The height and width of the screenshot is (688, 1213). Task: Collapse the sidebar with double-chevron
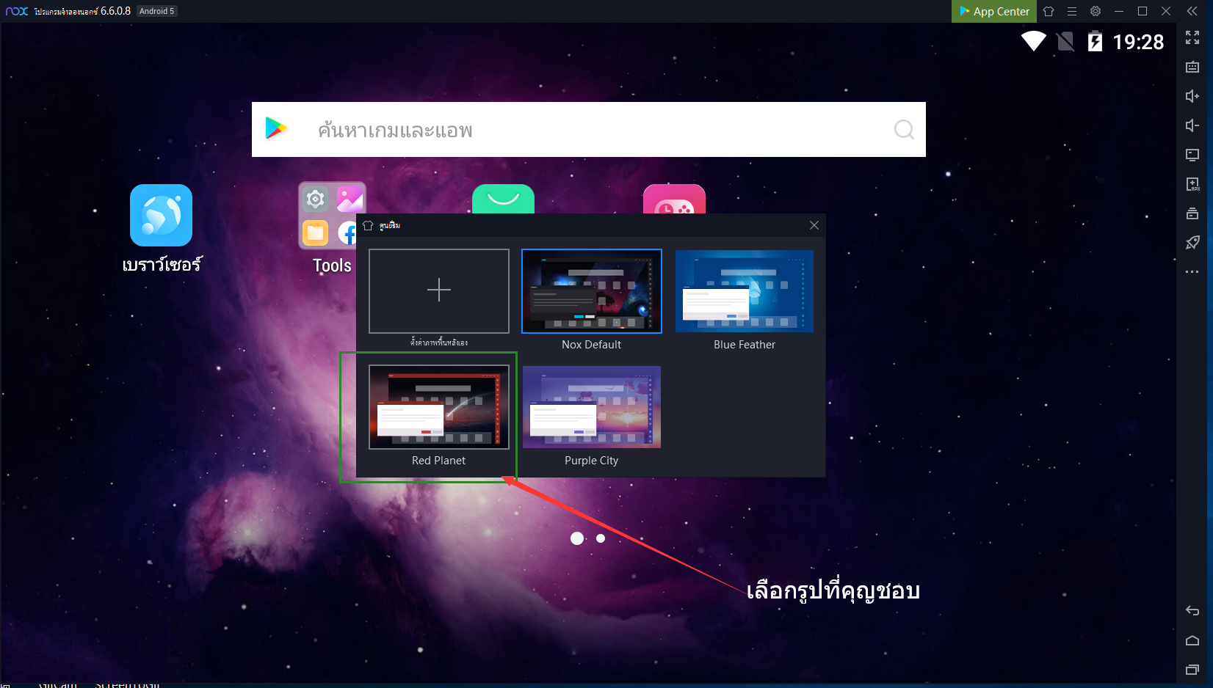[1192, 11]
